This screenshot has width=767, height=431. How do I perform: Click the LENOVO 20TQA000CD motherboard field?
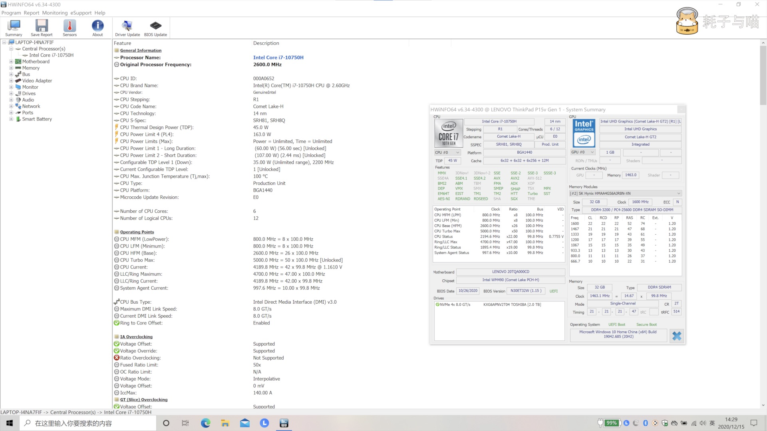coord(511,272)
